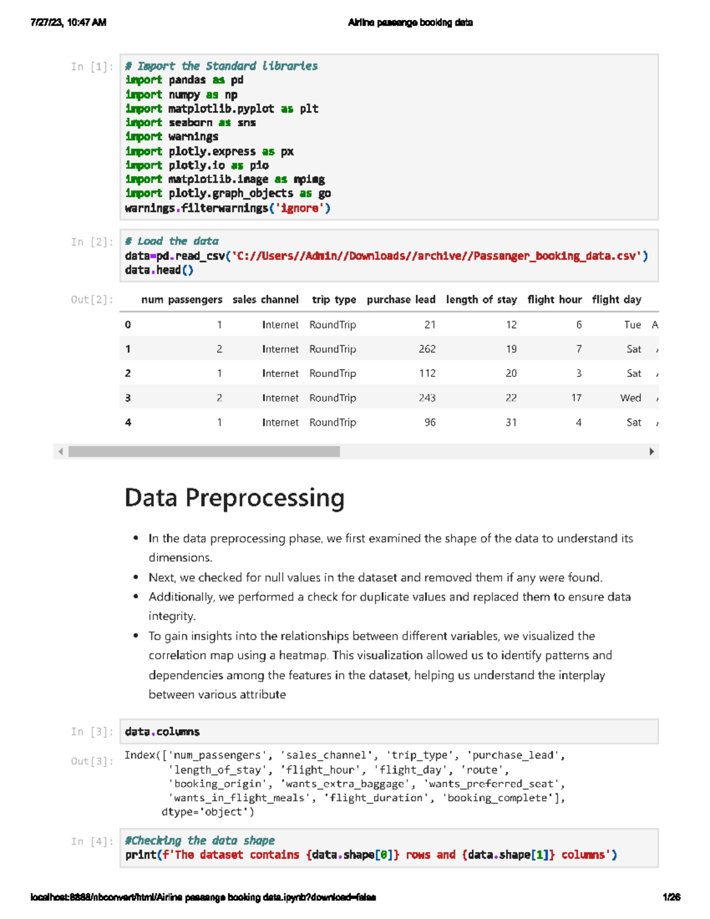Click the 'flight day' column header
Image resolution: width=710 pixels, height=919 pixels.
point(617,300)
